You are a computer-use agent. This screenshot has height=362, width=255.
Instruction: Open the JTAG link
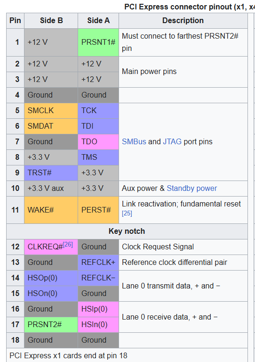[172, 141]
